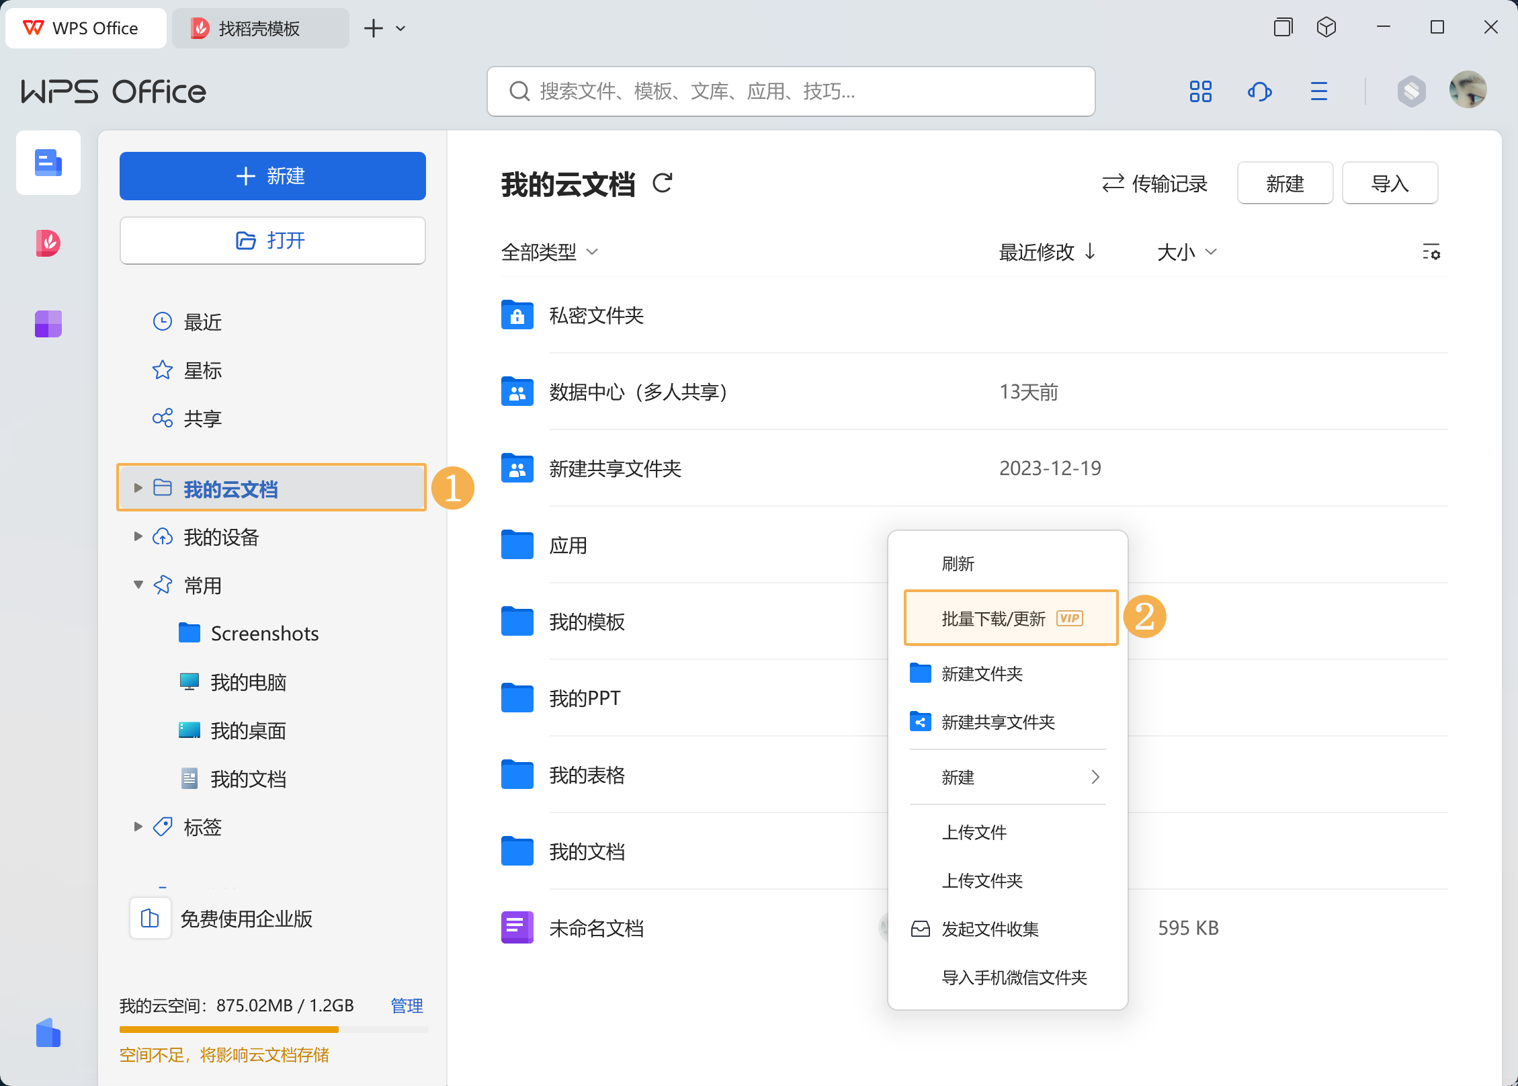Viewport: 1518px width, 1086px height.
Task: Switch to the 找稻壳模板 tab
Action: (x=259, y=28)
